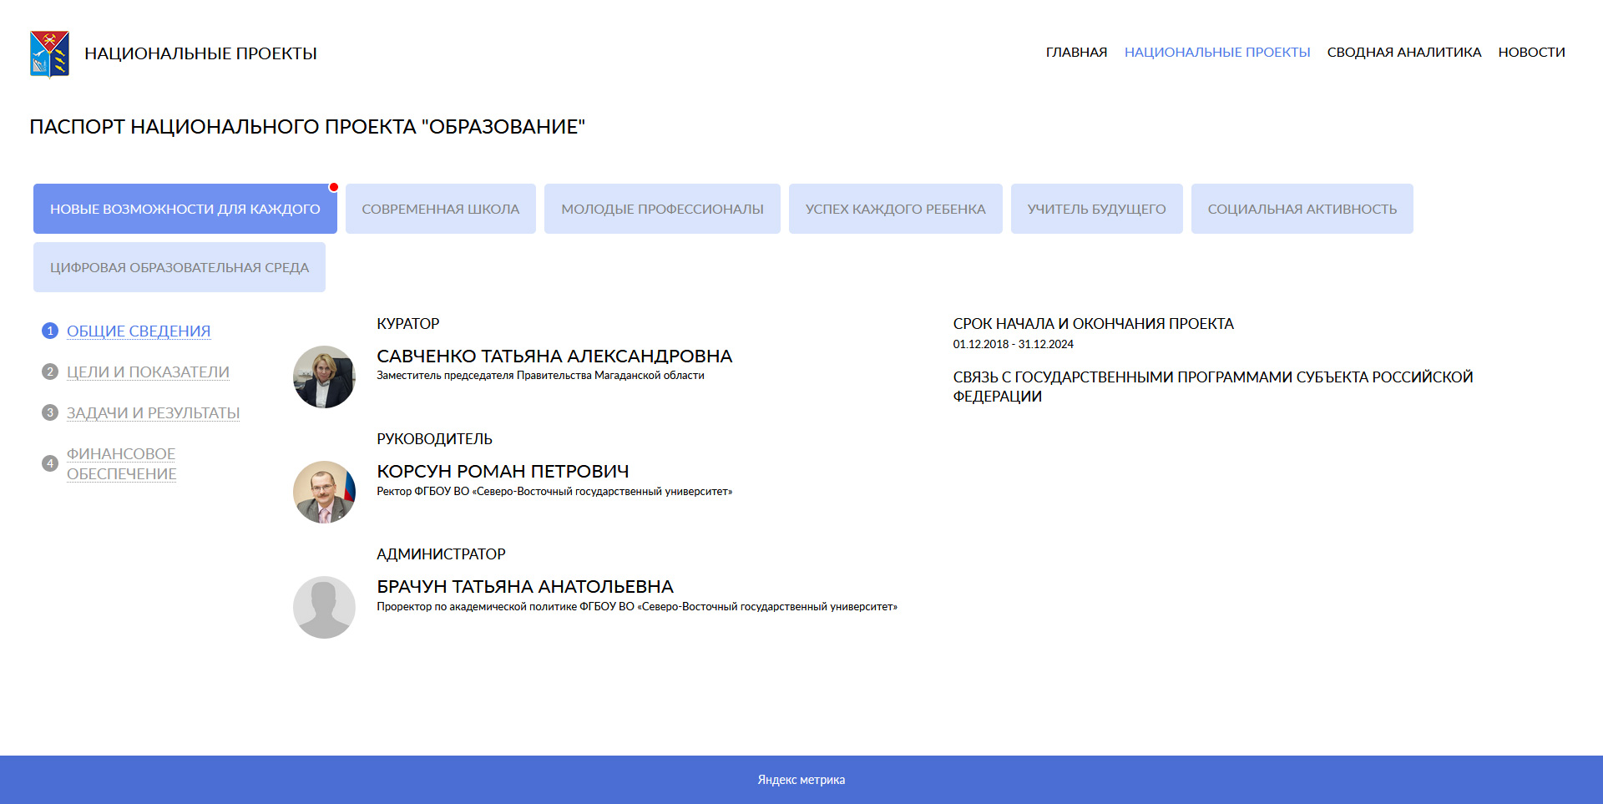Select the Национальные проекты navigation link

(x=1216, y=52)
